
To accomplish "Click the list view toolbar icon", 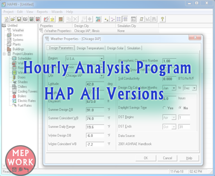I will (119, 19).
